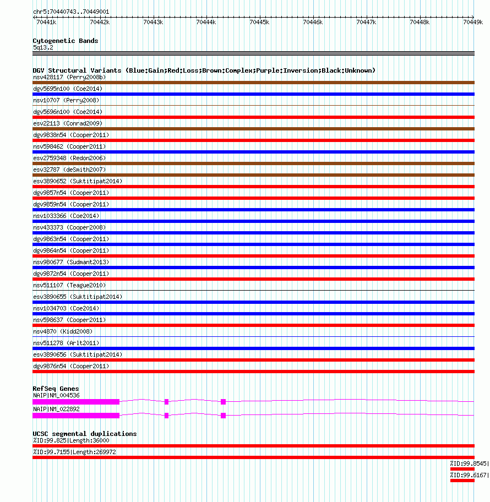The image size is (490, 502).
Task: Click the 70442k ruler mark
Action: click(x=100, y=22)
